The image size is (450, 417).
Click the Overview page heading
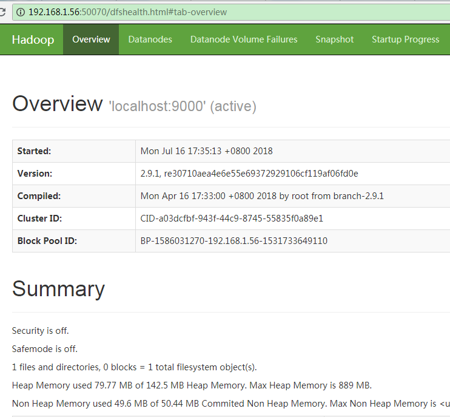point(57,104)
